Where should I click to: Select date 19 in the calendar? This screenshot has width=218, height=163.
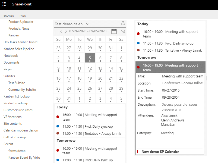pos(90,78)
